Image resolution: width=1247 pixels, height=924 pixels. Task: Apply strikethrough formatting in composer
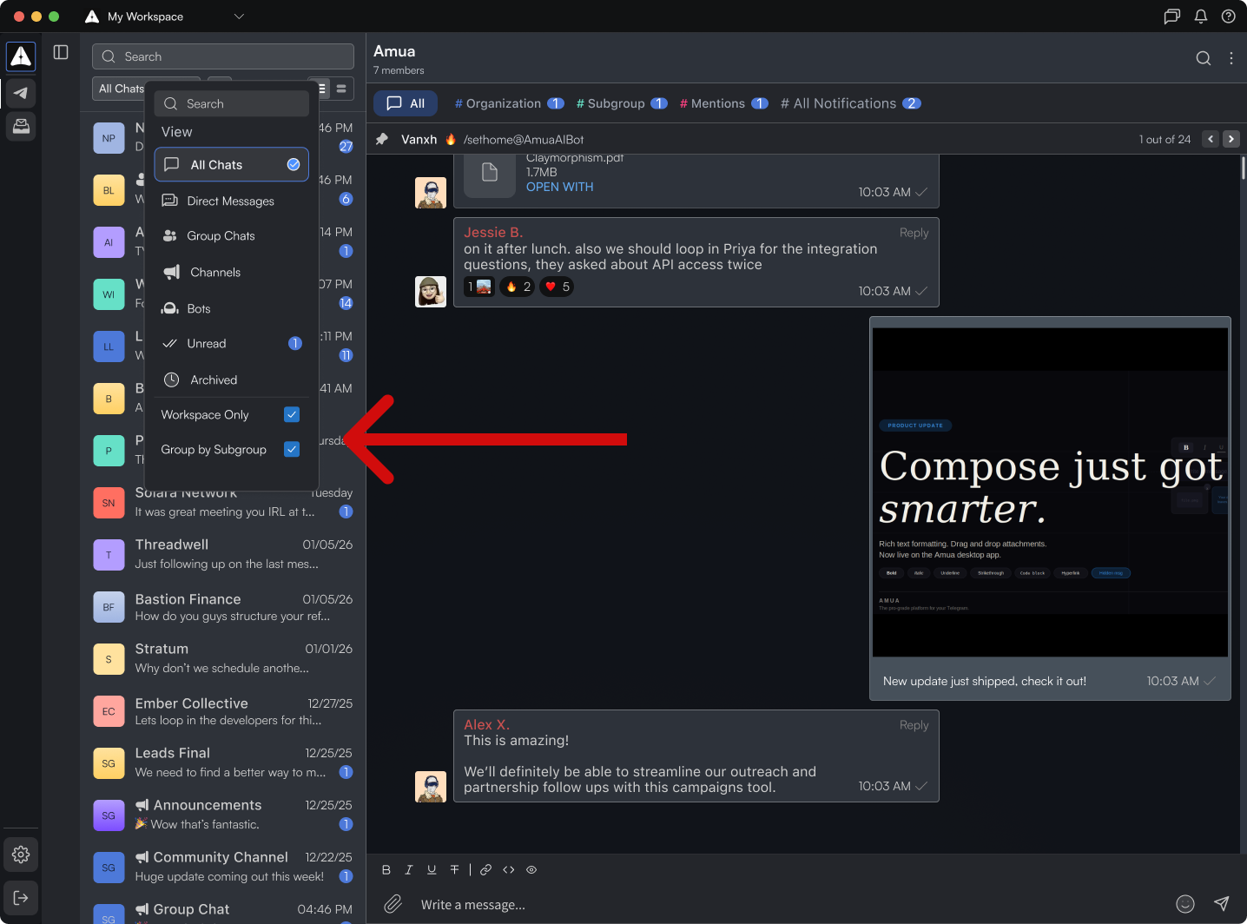[x=454, y=869]
